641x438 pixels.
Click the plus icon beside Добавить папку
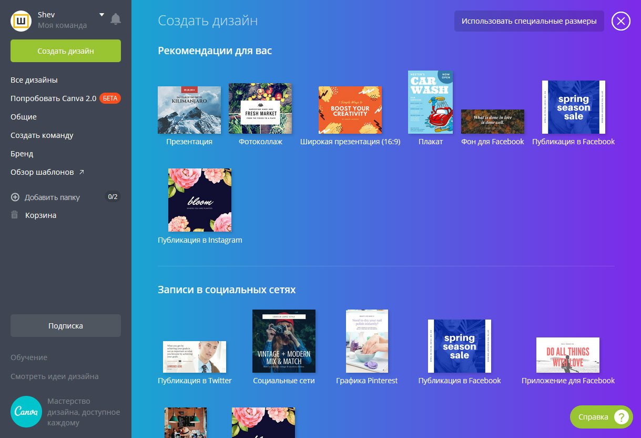click(x=15, y=197)
